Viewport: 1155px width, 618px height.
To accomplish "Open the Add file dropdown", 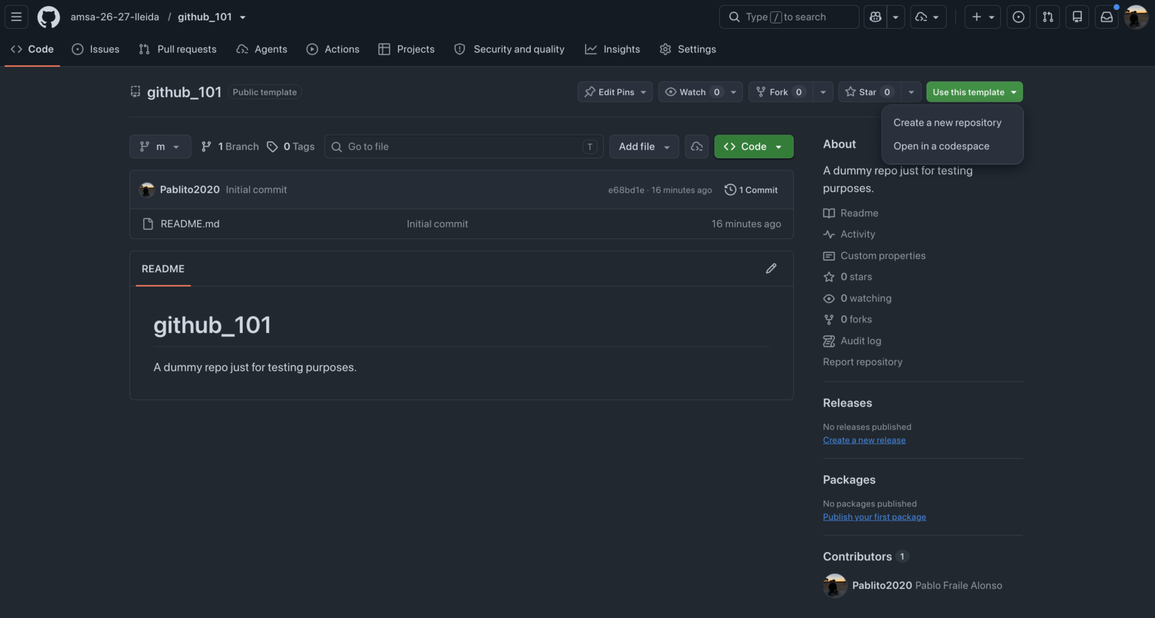I will [x=644, y=146].
